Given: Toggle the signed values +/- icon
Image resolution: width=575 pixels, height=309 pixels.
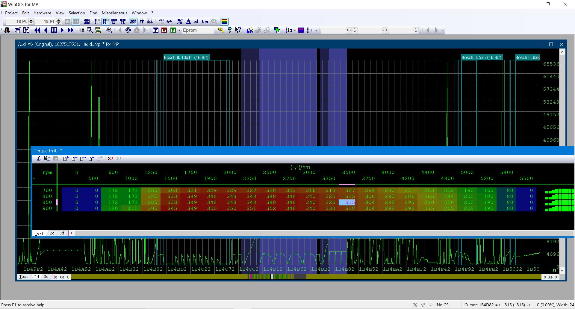Looking at the screenshot, I should click(x=169, y=21).
